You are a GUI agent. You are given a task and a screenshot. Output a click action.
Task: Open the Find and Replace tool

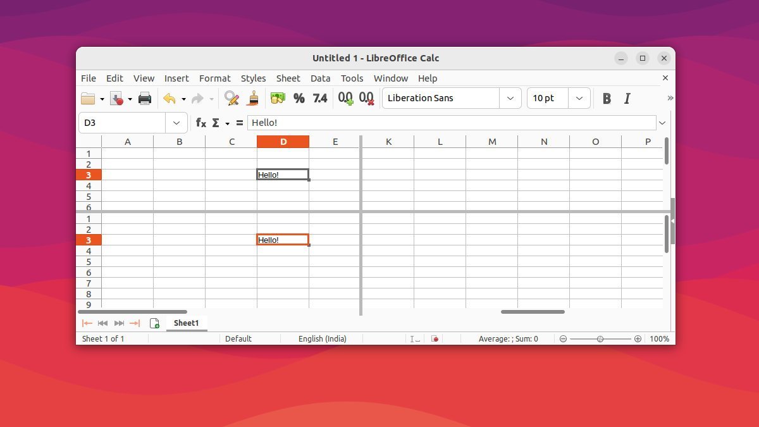(x=231, y=98)
